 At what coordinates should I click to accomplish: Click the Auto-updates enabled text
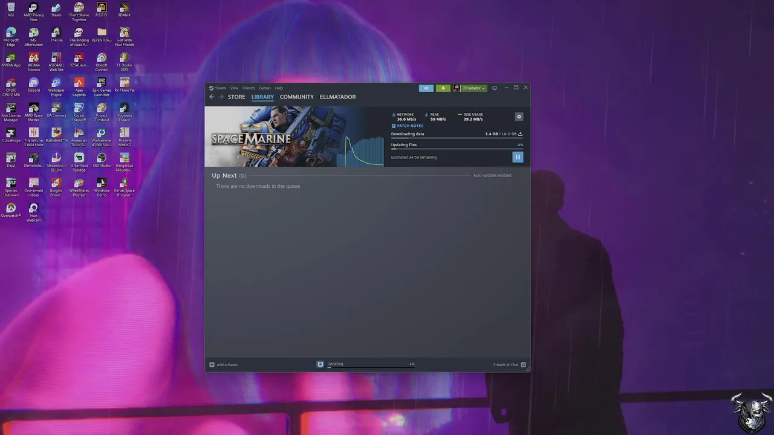click(492, 175)
